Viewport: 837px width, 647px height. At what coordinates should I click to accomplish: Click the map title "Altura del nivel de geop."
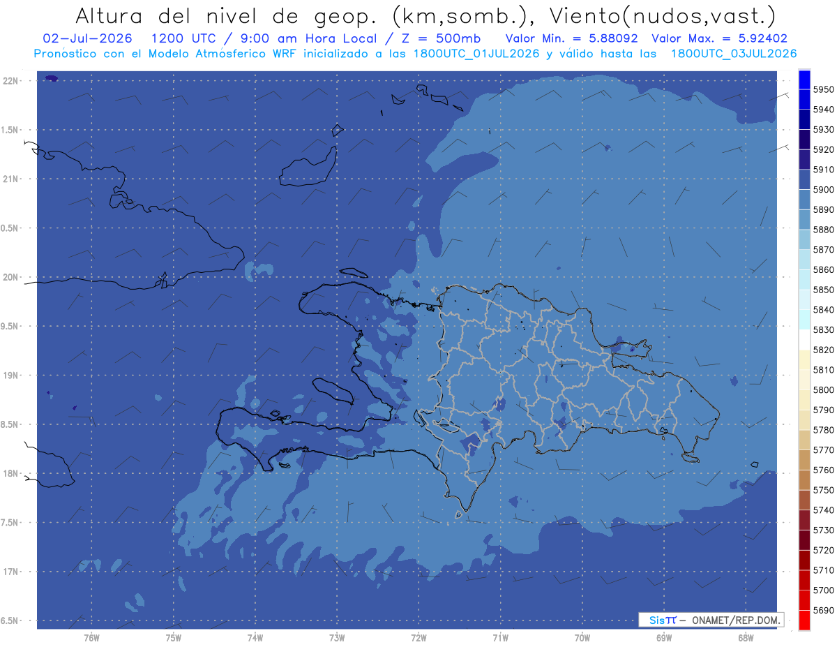click(228, 17)
